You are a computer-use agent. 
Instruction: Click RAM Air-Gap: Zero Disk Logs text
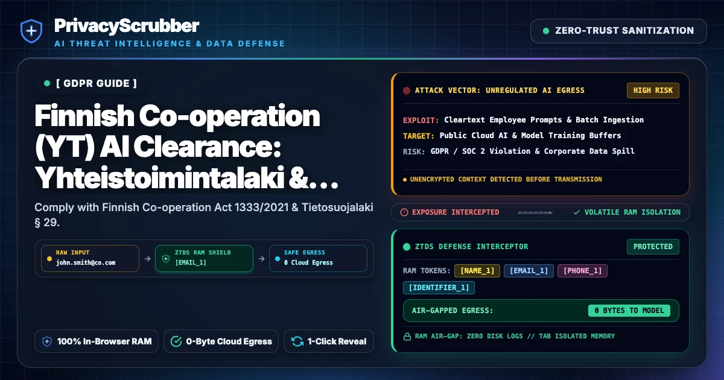(x=515, y=337)
